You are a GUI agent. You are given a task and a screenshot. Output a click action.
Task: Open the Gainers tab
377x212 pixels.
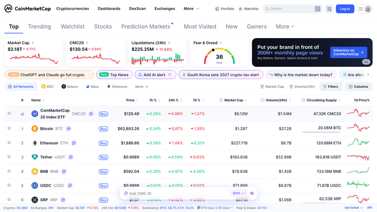(x=257, y=26)
